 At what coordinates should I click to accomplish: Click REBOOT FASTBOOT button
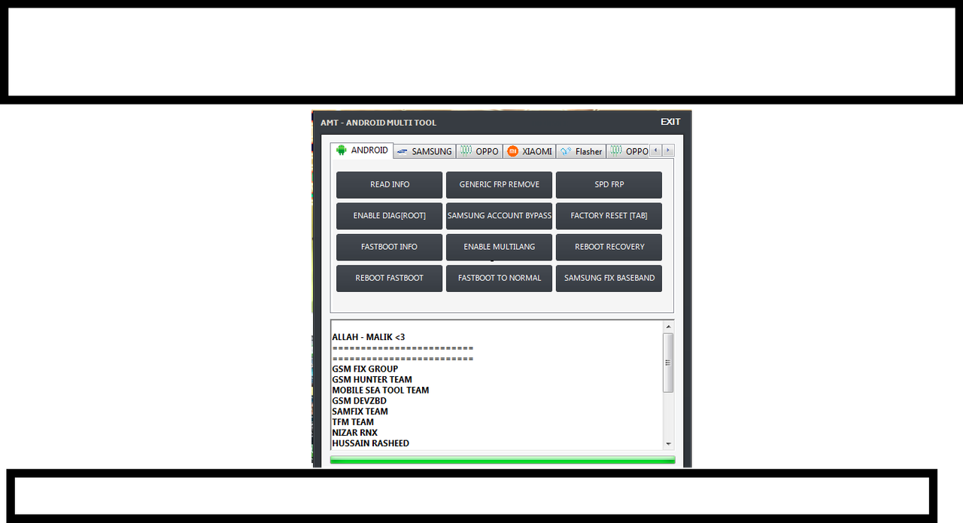(390, 278)
